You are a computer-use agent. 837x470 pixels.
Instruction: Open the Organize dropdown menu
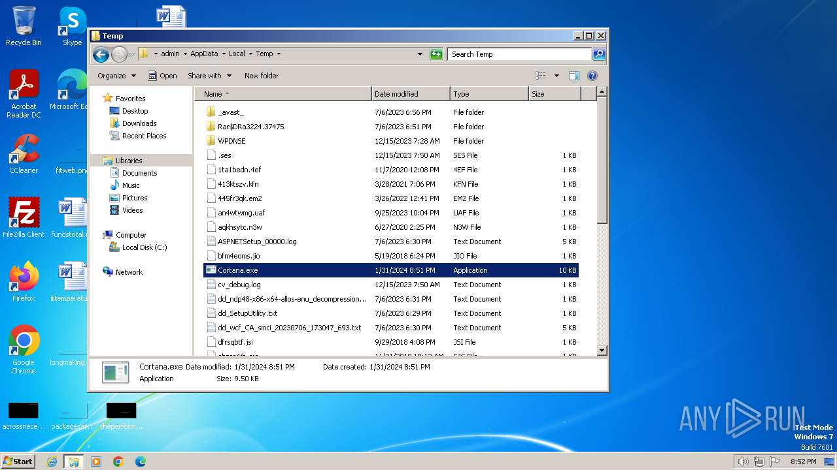pos(116,76)
